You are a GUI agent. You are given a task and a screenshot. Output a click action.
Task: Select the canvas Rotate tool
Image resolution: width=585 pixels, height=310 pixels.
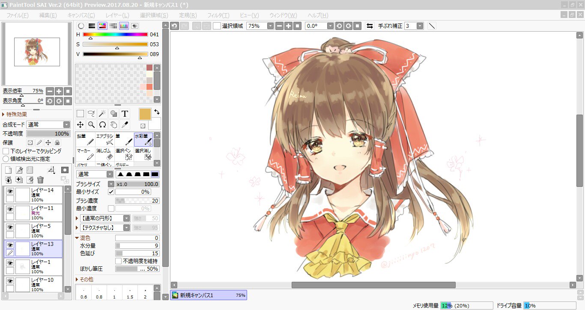[x=102, y=124]
